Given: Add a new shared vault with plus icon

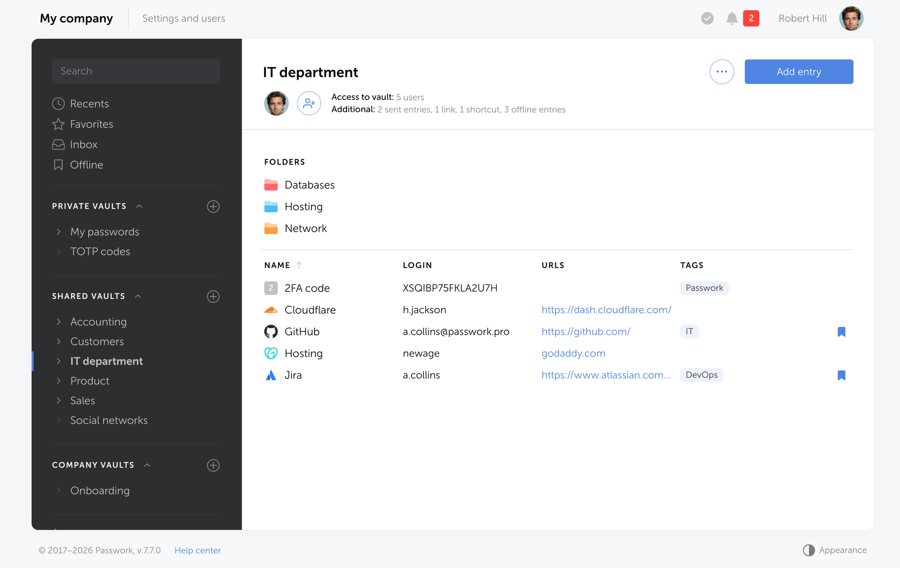Looking at the screenshot, I should [213, 297].
